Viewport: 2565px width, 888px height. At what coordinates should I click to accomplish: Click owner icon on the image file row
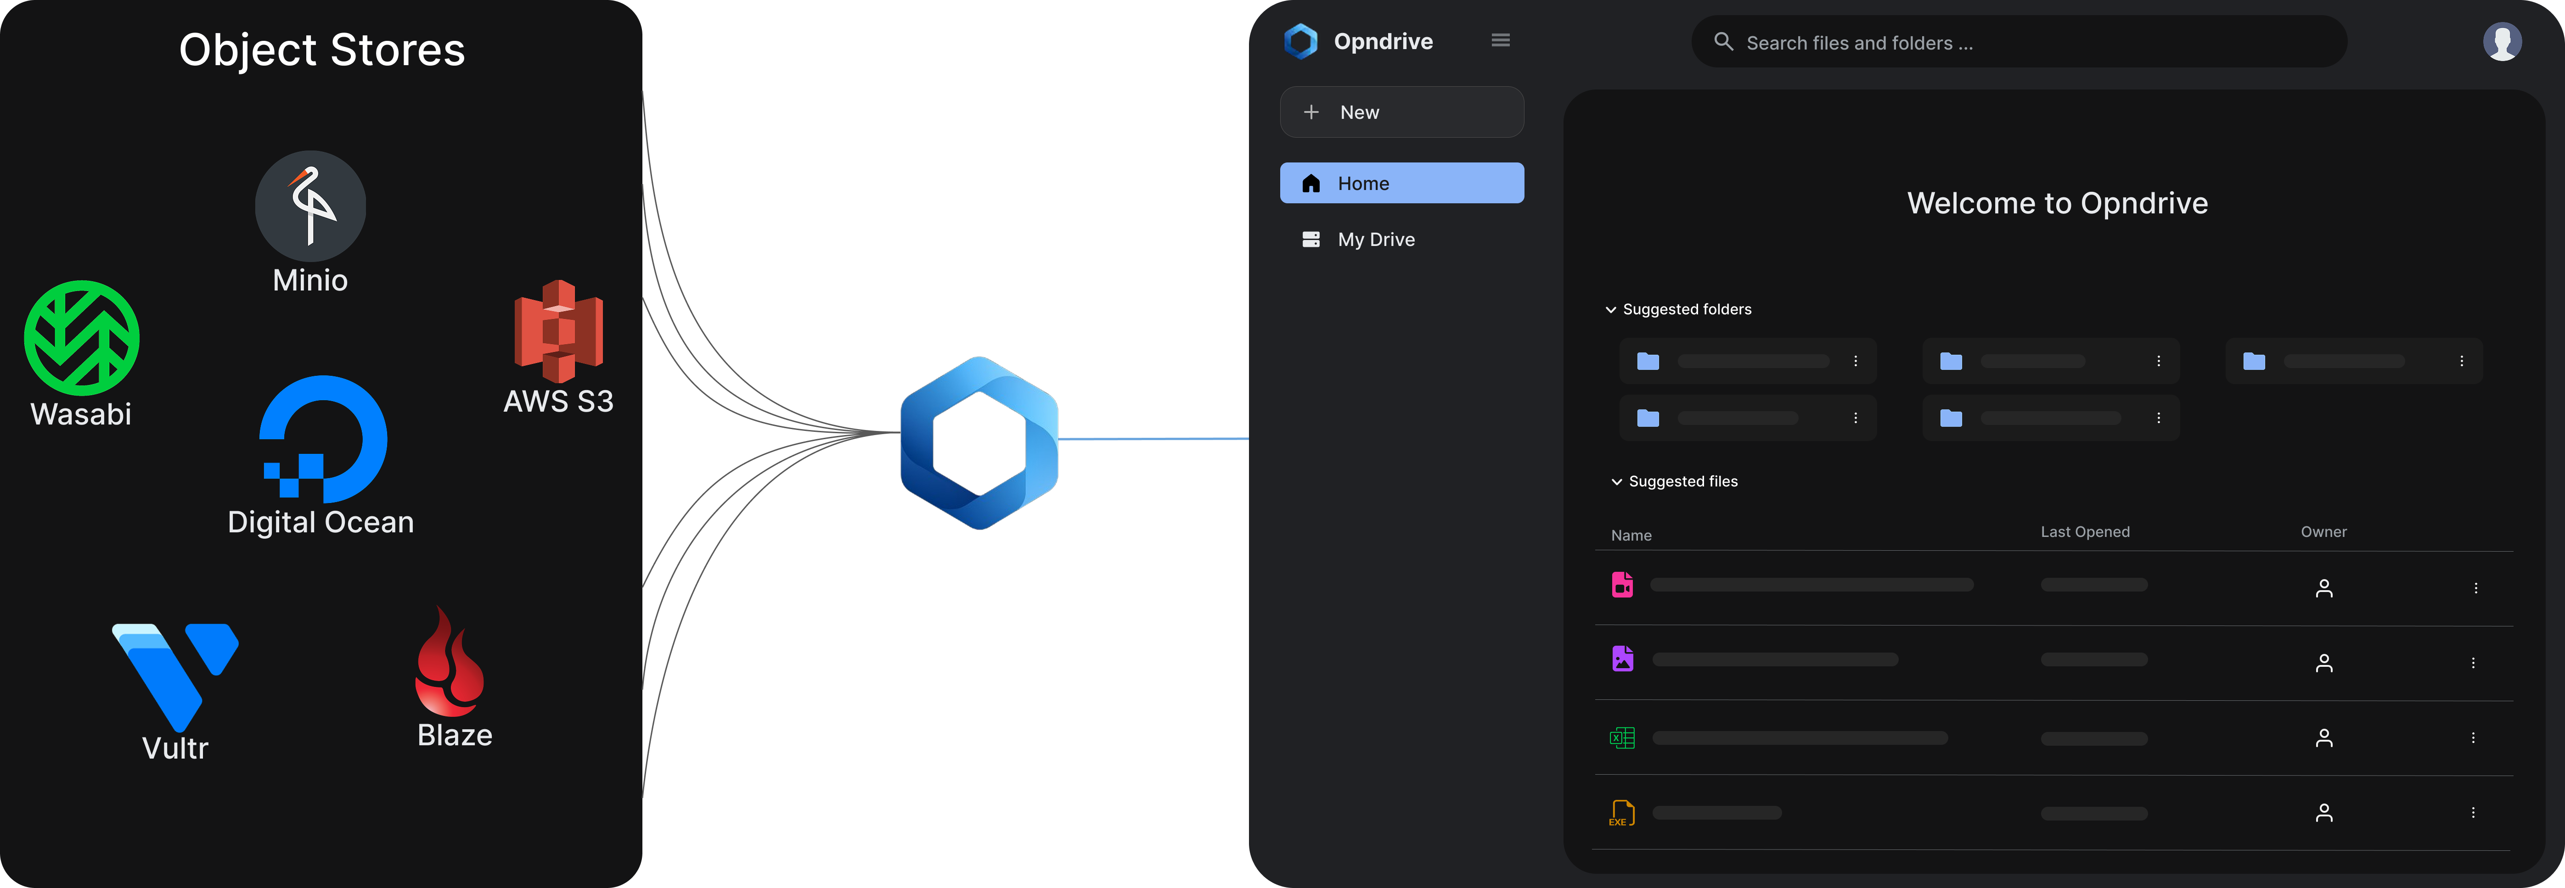(2324, 663)
